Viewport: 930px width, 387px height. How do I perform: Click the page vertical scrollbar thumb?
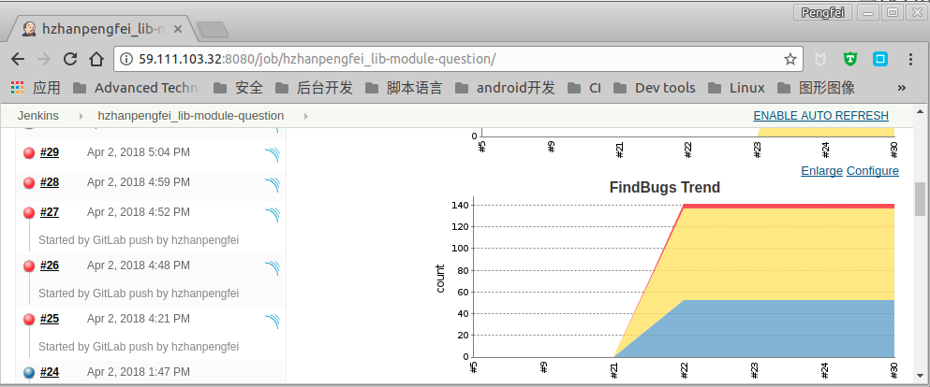[x=921, y=199]
